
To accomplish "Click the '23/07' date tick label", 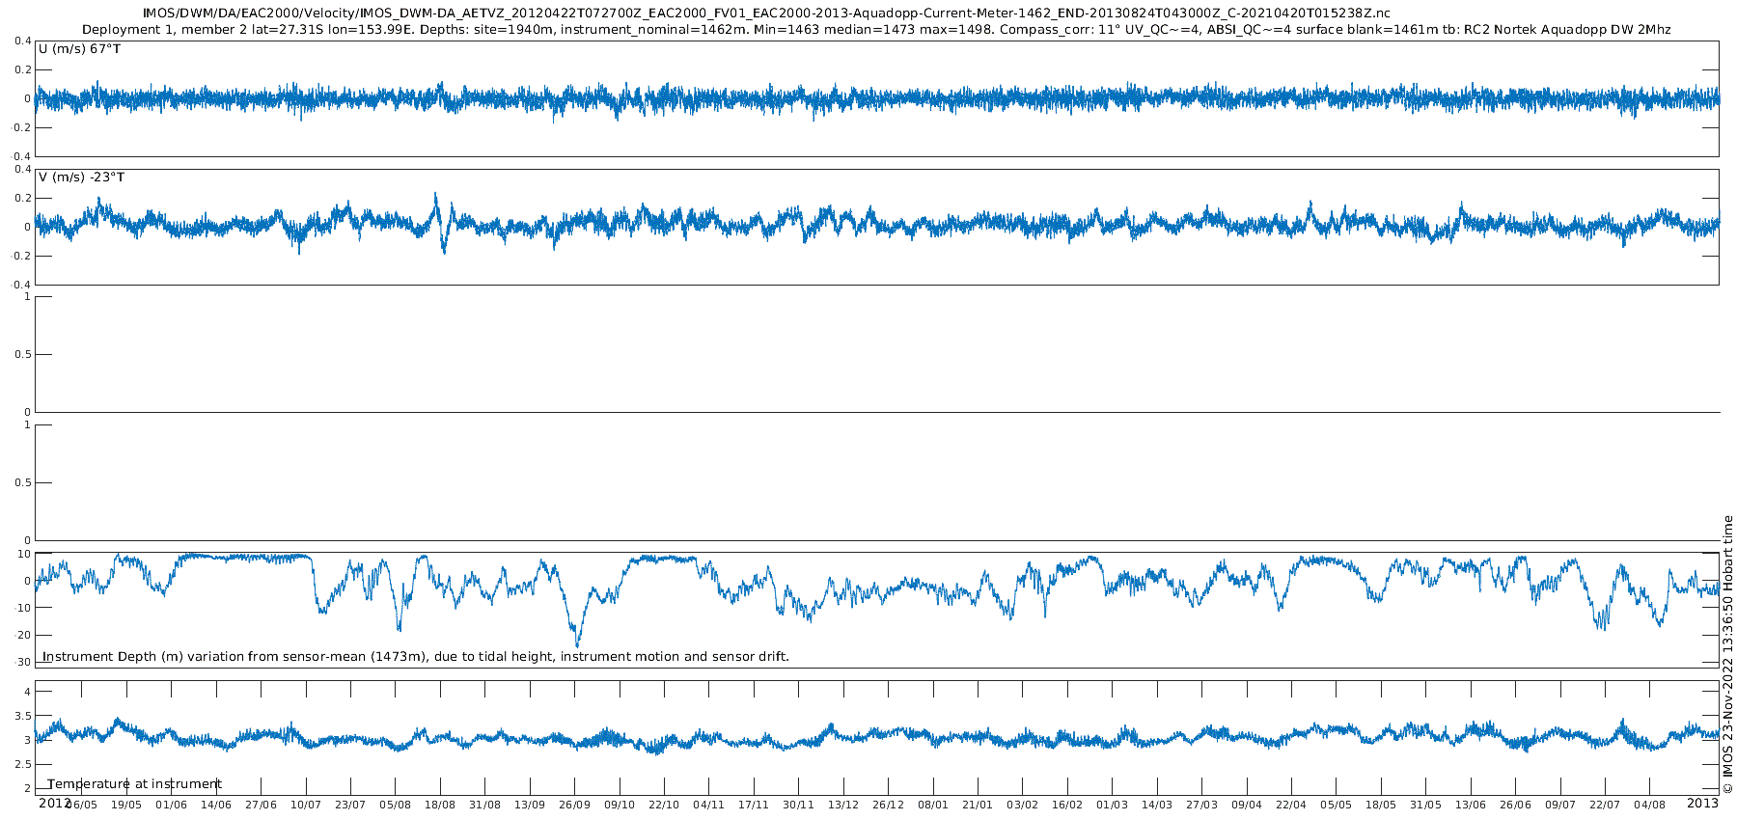I will [x=350, y=805].
